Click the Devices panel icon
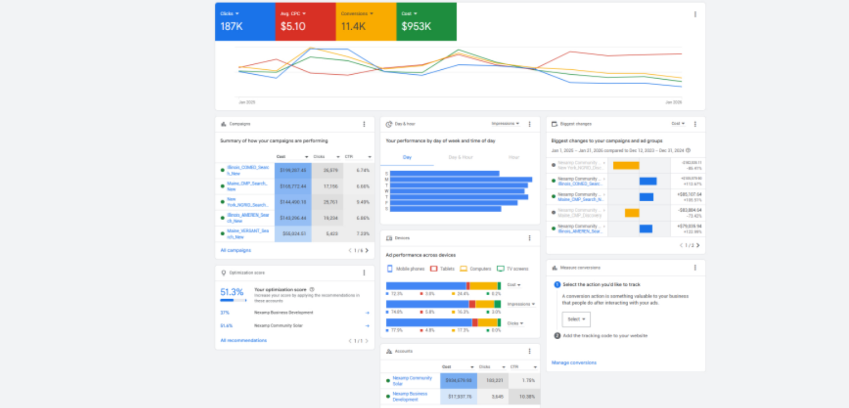The width and height of the screenshot is (849, 408). point(390,238)
